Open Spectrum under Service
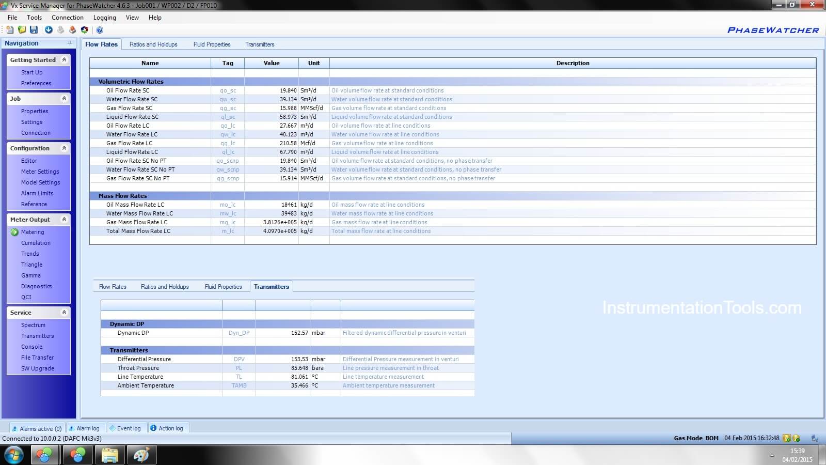 34,325
